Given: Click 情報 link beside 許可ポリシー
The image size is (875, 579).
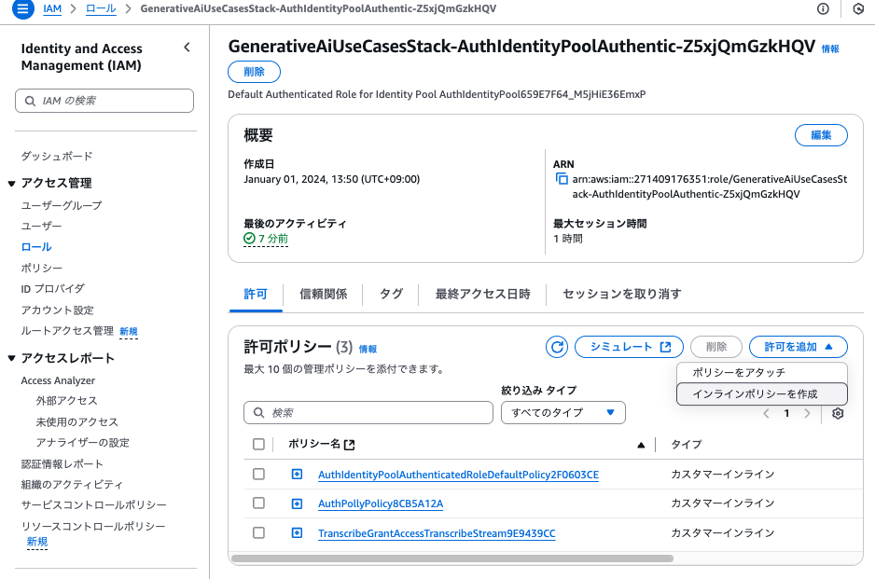Looking at the screenshot, I should point(368,350).
